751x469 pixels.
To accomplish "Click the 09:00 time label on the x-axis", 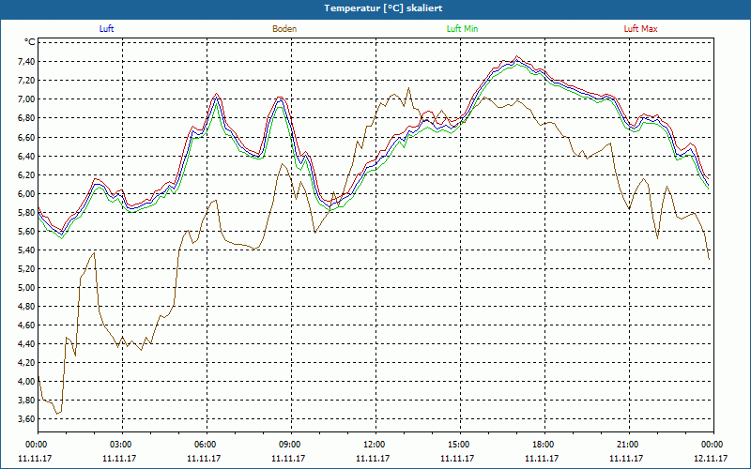I will click(x=290, y=445).
